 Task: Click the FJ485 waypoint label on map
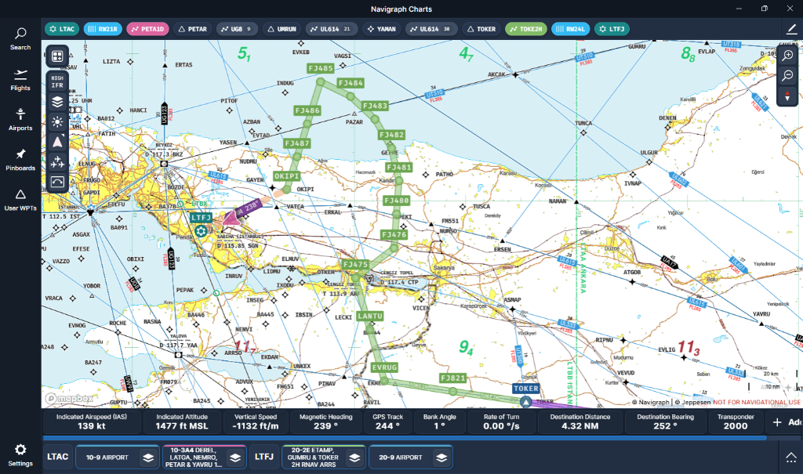[321, 68]
